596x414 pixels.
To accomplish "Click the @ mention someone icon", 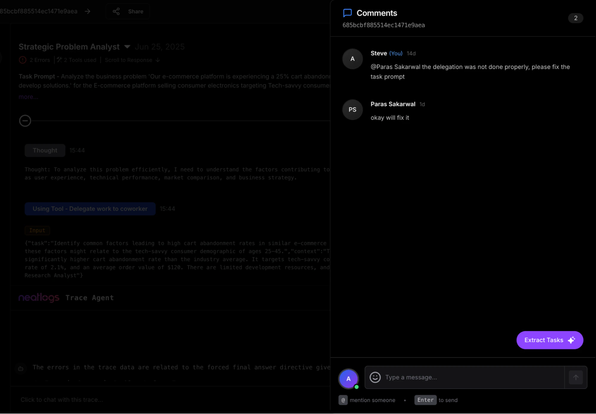I will tap(343, 400).
